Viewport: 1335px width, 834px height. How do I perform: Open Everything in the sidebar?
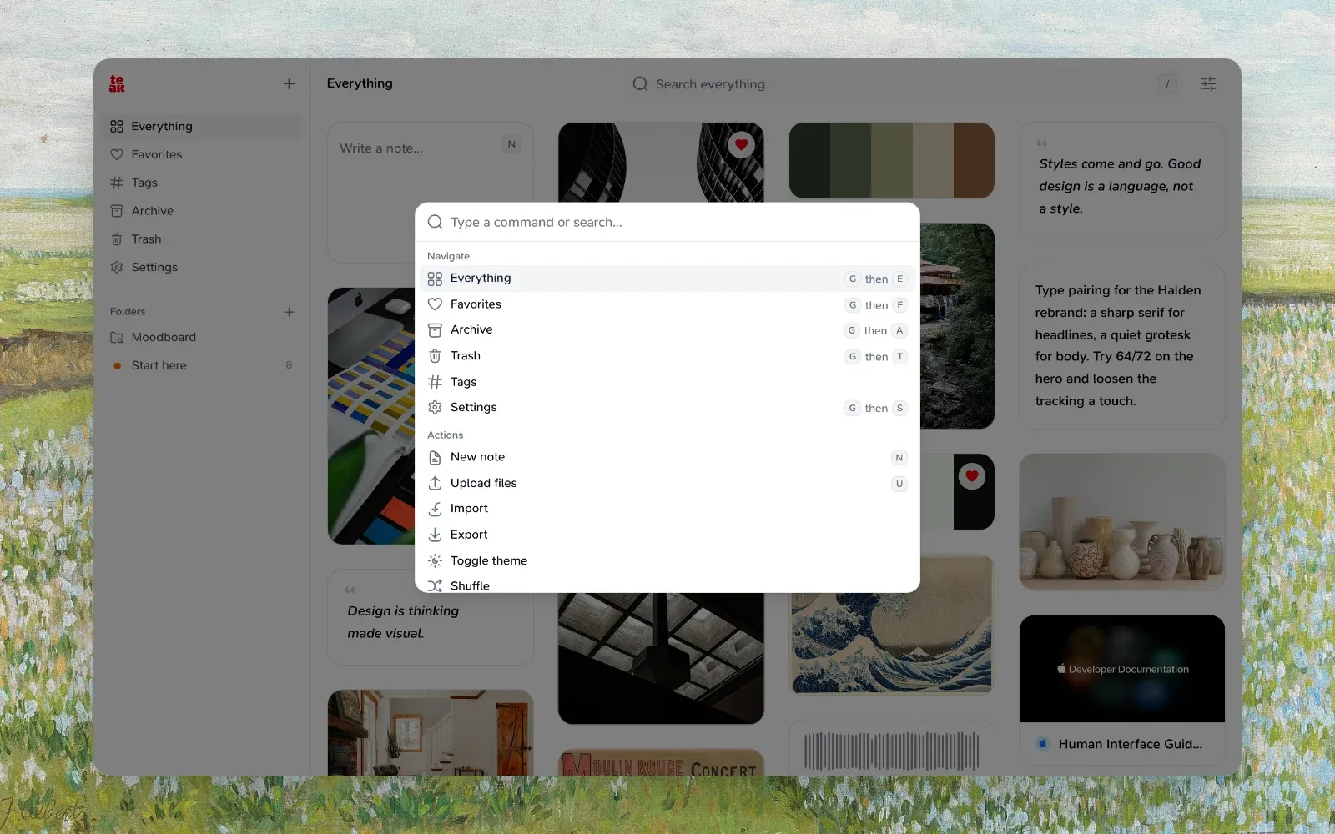202,126
